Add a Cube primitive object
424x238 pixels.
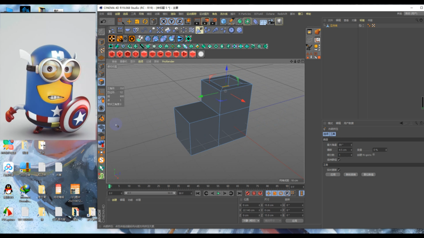coord(223,21)
